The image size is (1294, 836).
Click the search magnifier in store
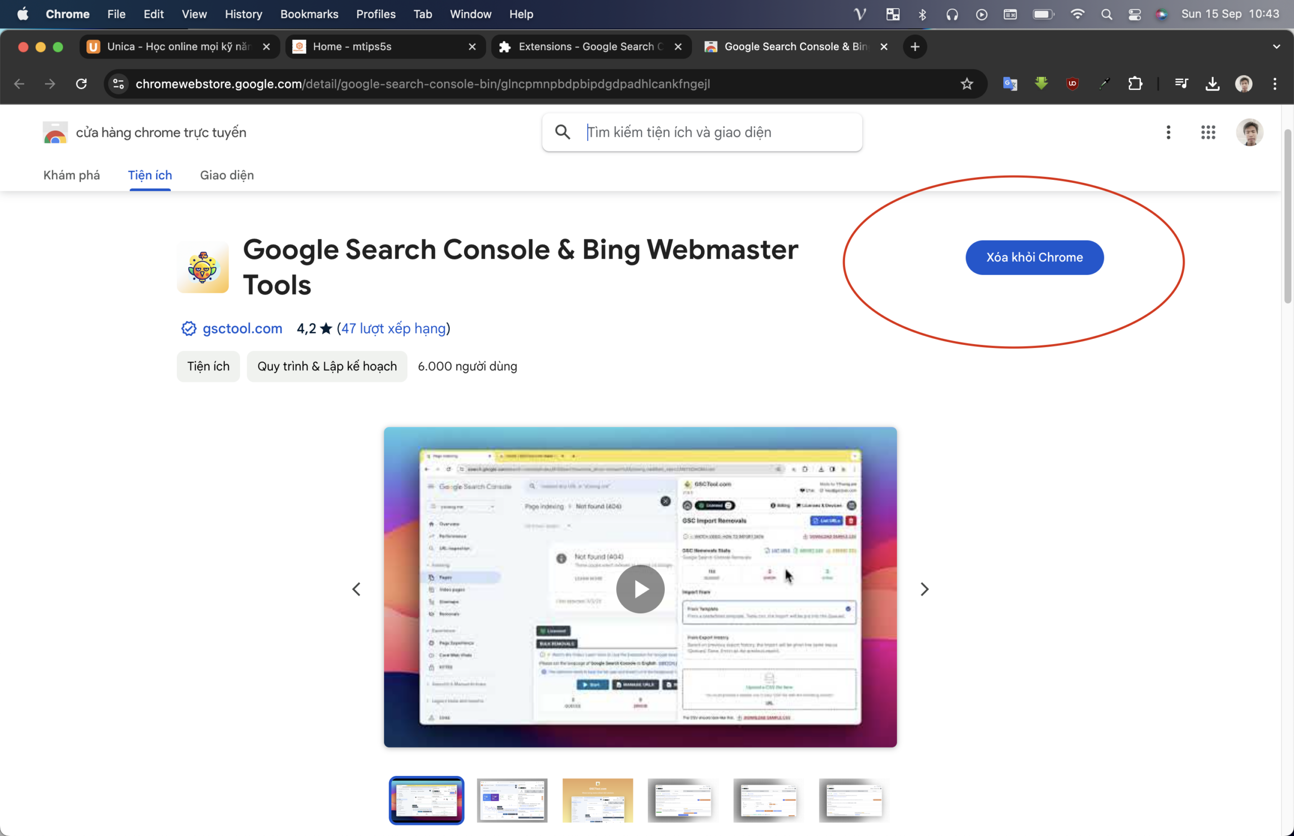point(562,132)
